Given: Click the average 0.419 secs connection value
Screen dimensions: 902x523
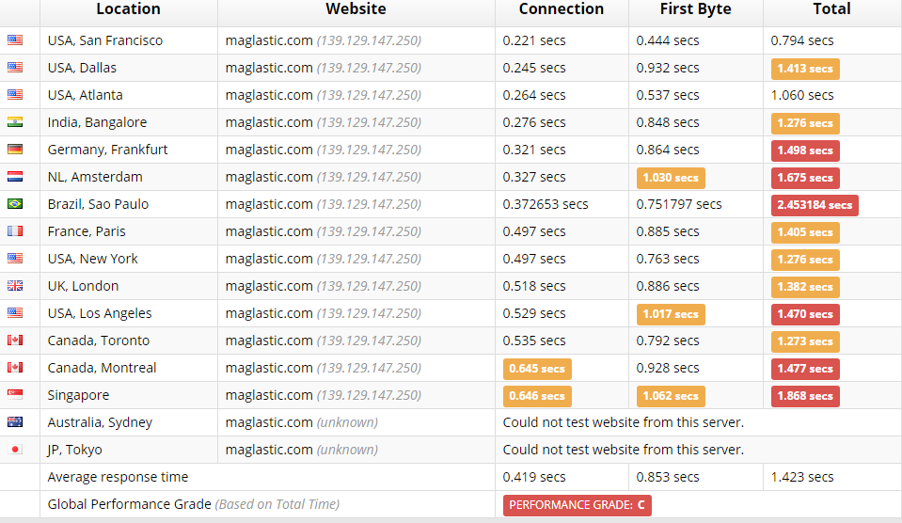Looking at the screenshot, I should [x=534, y=477].
